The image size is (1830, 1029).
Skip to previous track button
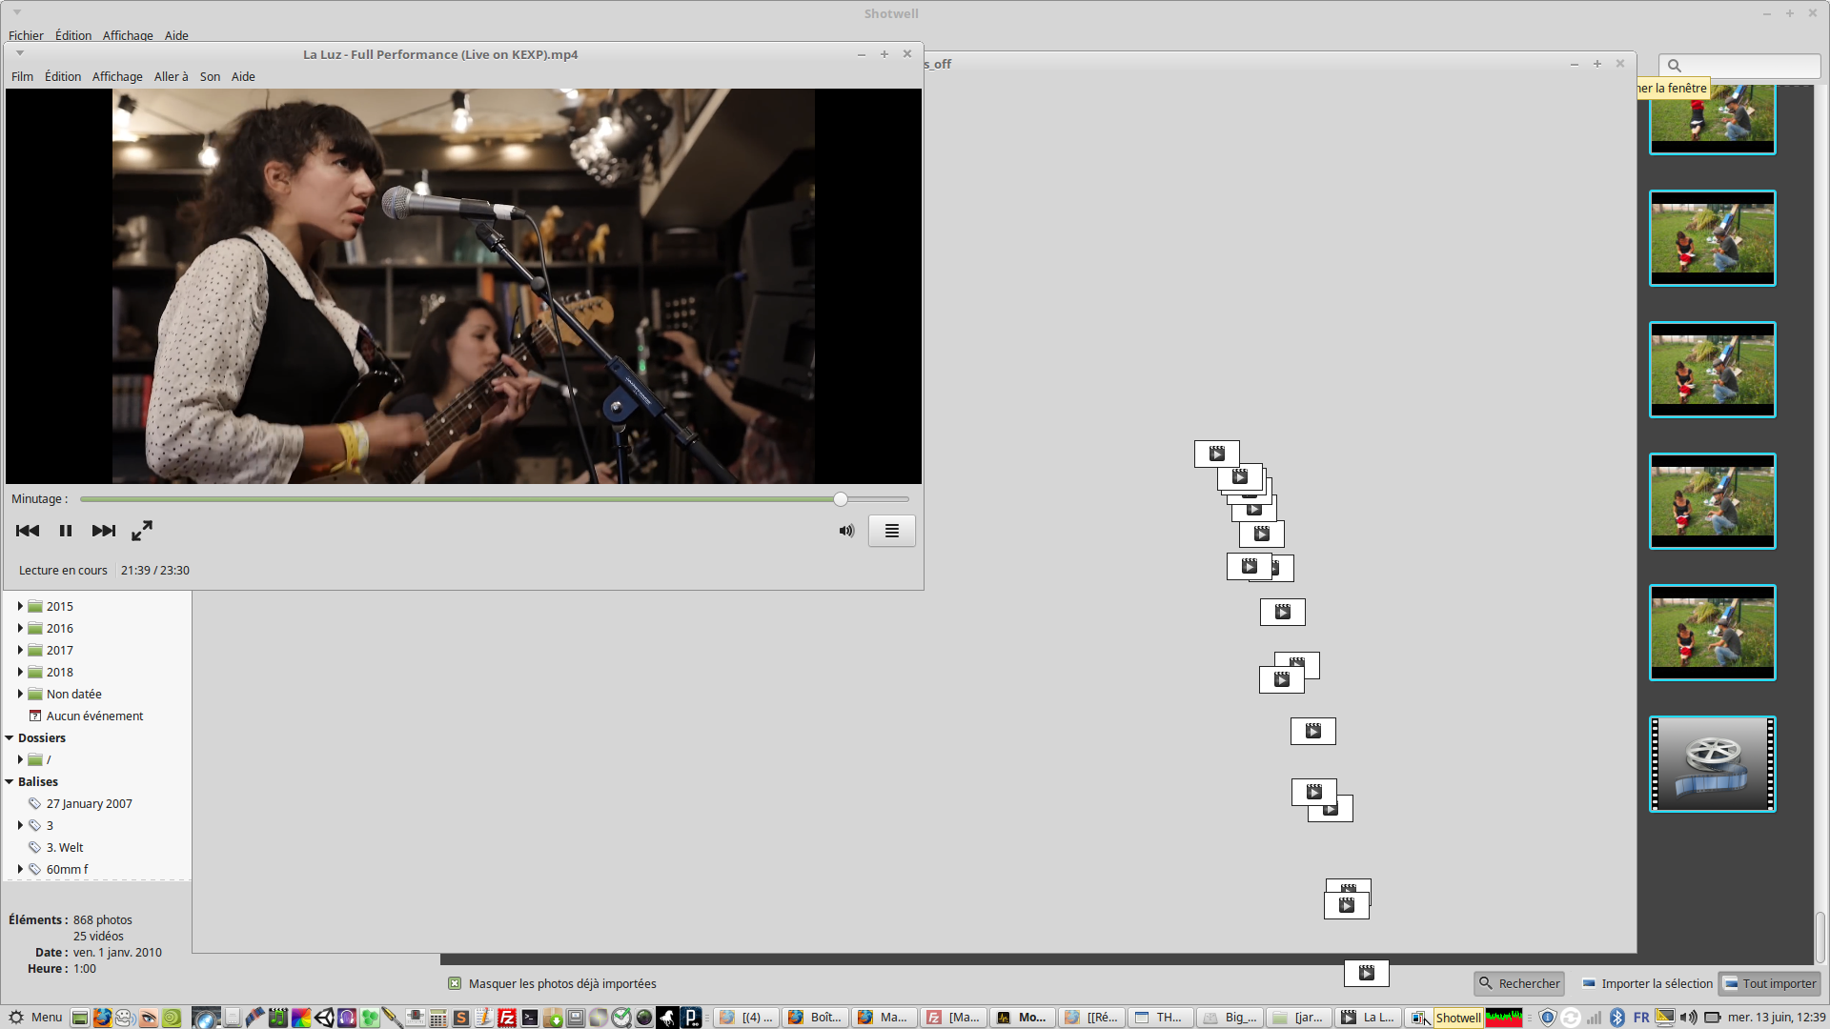[x=28, y=531]
